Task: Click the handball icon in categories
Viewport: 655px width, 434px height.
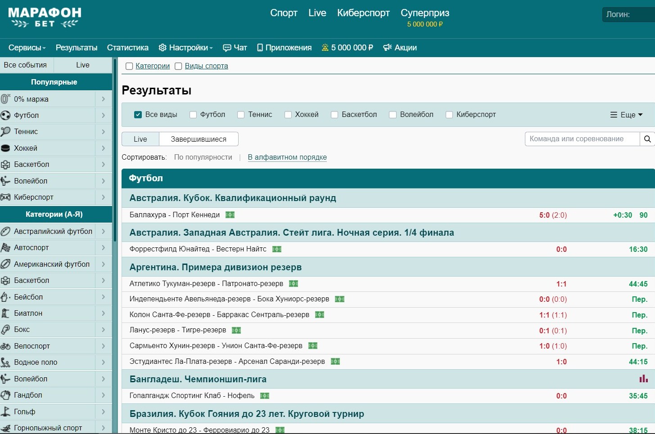Action: coord(5,395)
